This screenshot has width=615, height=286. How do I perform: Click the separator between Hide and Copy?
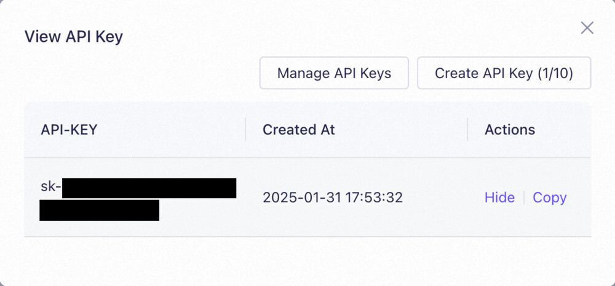tap(524, 197)
